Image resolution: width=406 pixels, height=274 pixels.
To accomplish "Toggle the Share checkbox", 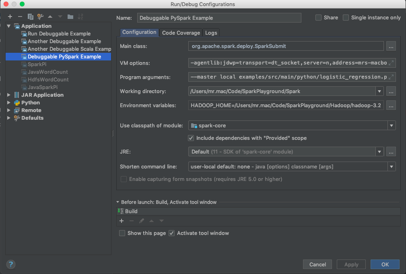I will (318, 18).
